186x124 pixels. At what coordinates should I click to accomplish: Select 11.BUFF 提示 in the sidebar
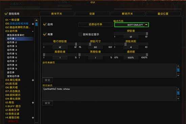click(13, 106)
